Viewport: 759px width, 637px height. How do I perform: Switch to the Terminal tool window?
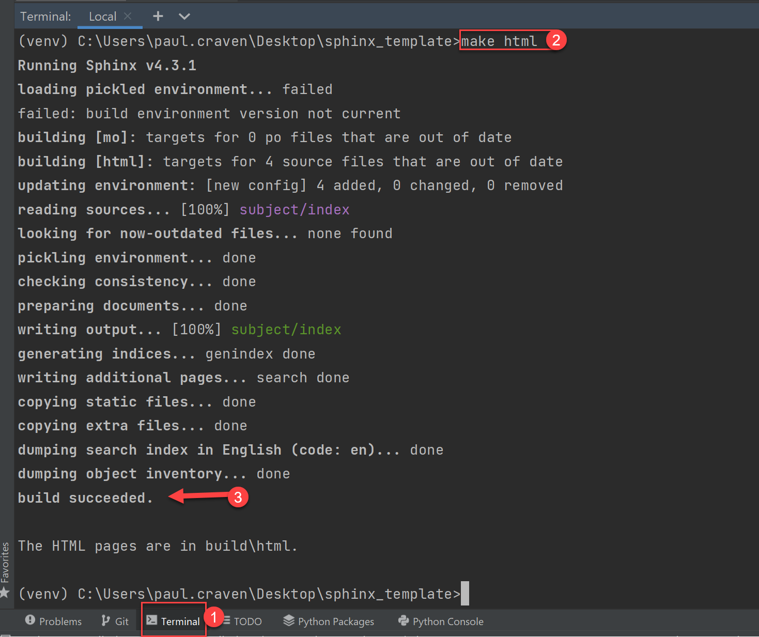pos(174,621)
